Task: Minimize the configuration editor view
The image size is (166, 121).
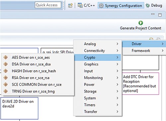Action: pos(153,14)
